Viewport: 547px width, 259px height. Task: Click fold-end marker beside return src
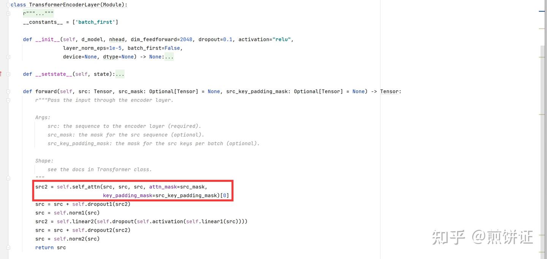tap(8, 247)
